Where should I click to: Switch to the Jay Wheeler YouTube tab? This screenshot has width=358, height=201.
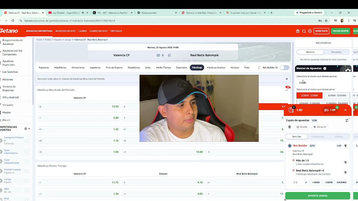pyautogui.click(x=67, y=13)
